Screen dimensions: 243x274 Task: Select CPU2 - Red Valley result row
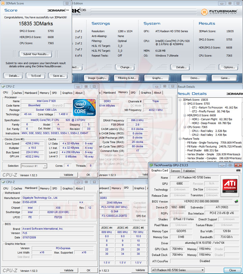coord(209,135)
